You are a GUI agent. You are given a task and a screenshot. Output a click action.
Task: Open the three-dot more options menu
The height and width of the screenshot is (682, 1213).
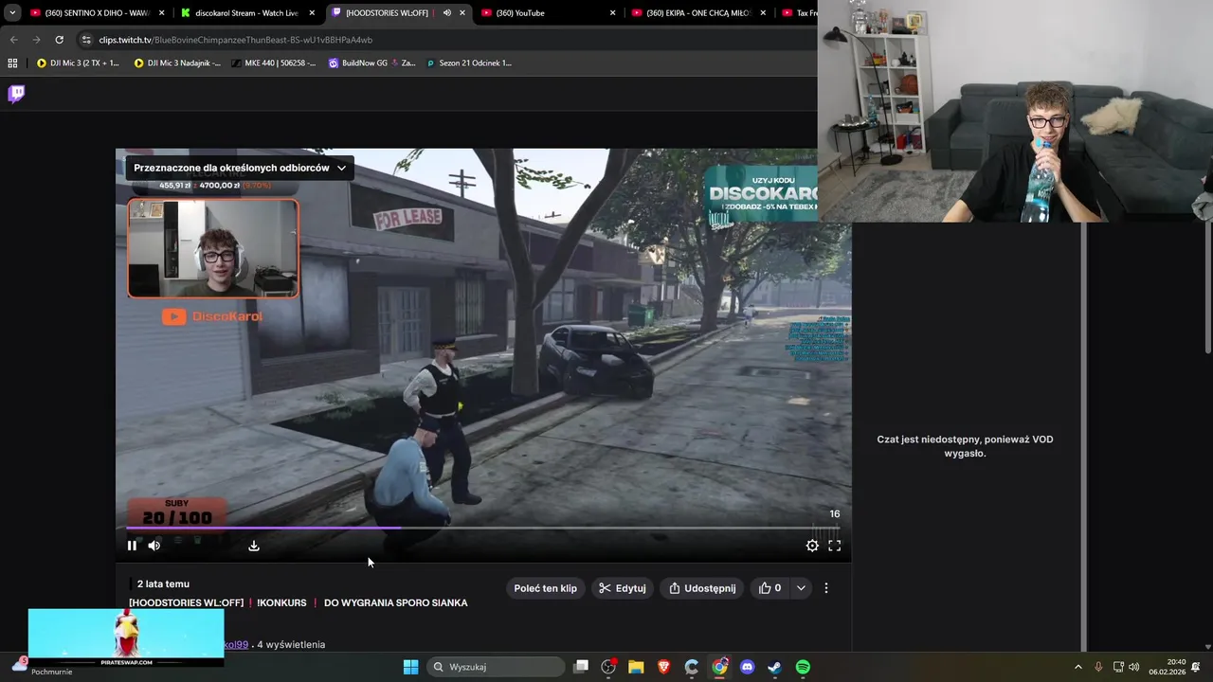coord(826,588)
